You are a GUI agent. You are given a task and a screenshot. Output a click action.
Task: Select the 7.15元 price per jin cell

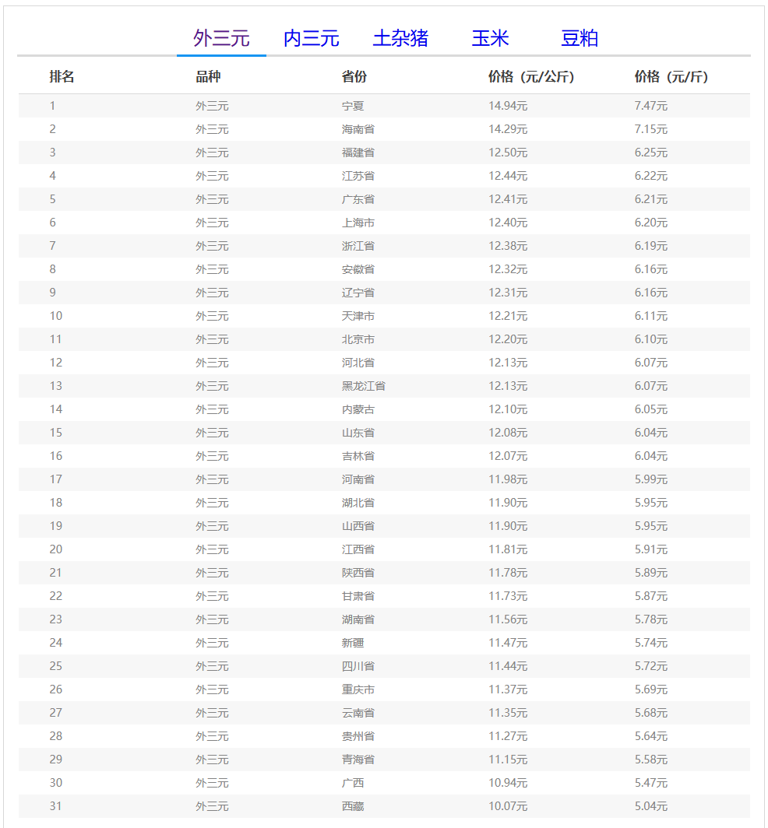click(x=651, y=129)
